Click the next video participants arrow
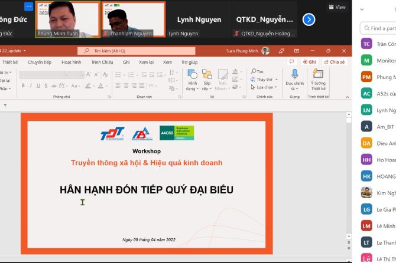The image size is (396, 263). tap(309, 19)
